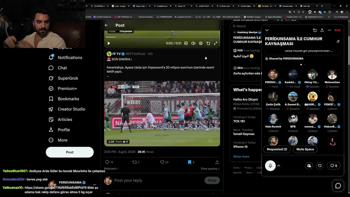Image resolution: width=350 pixels, height=197 pixels.
Task: Open Articles in the sidebar
Action: coord(60,120)
